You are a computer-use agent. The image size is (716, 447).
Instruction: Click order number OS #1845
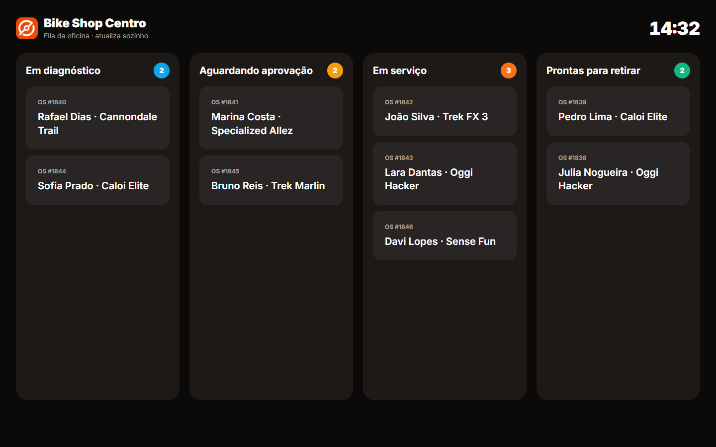(x=225, y=171)
